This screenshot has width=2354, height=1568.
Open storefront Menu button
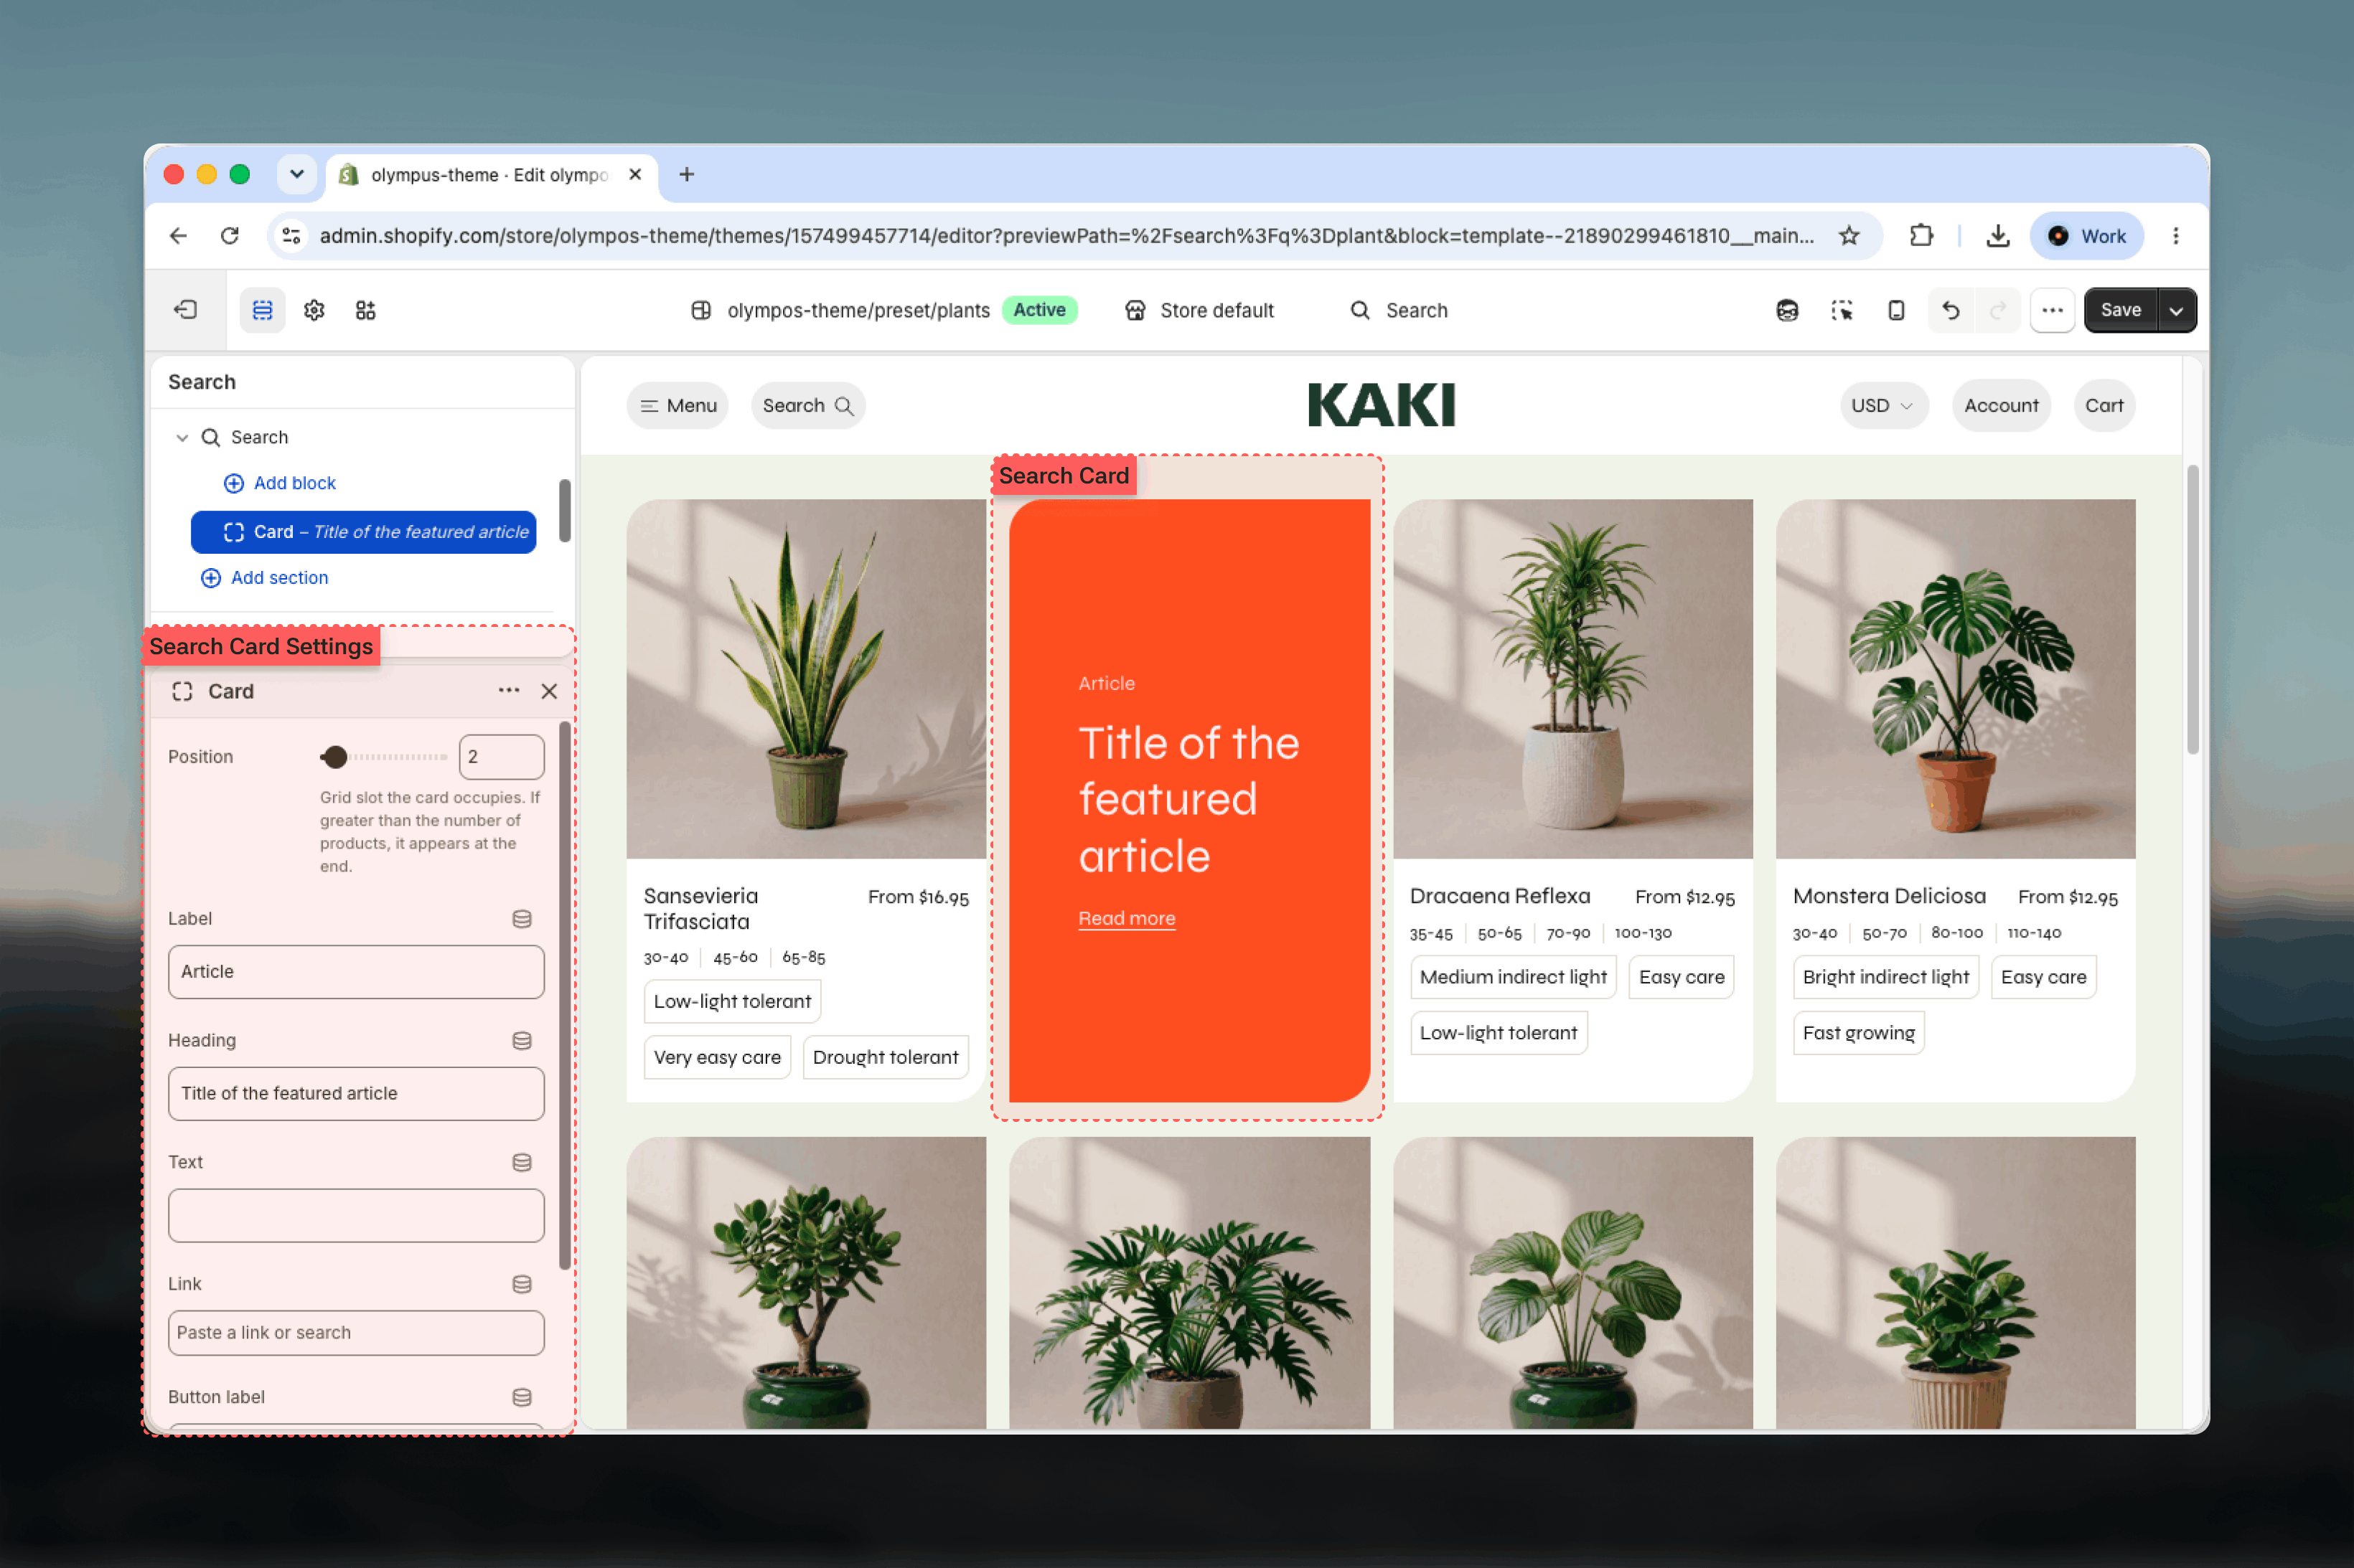[677, 406]
